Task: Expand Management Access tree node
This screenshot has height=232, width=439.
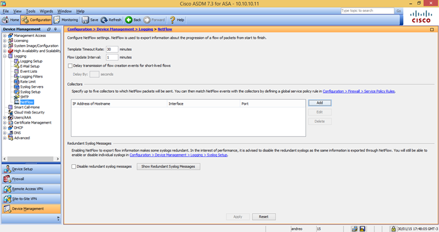Action: coord(4,36)
